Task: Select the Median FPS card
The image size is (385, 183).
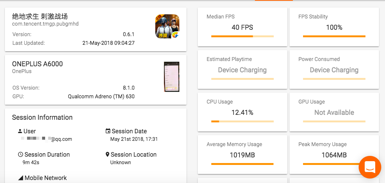Action: pyautogui.click(x=242, y=26)
